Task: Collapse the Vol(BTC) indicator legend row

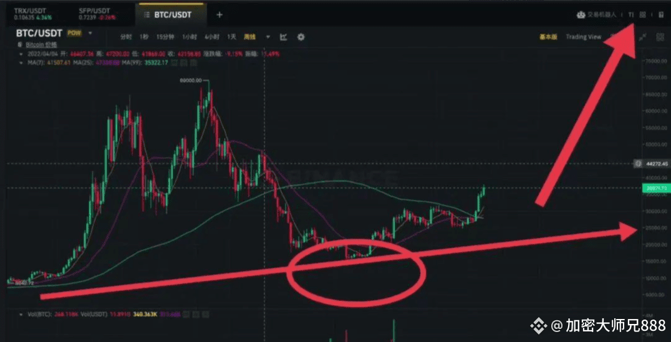Action: point(21,314)
